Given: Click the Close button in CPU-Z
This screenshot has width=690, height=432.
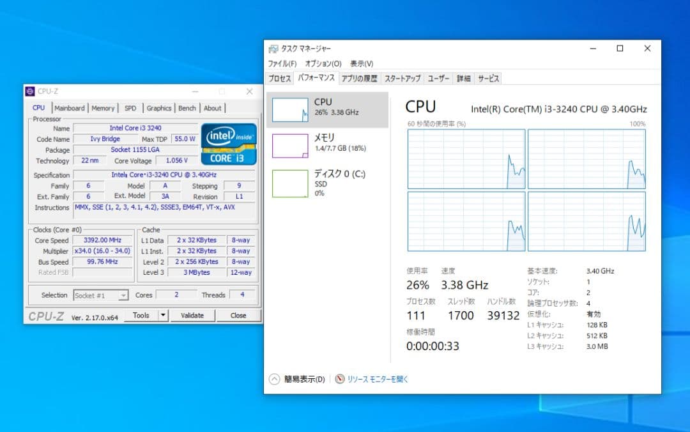Looking at the screenshot, I should [238, 315].
